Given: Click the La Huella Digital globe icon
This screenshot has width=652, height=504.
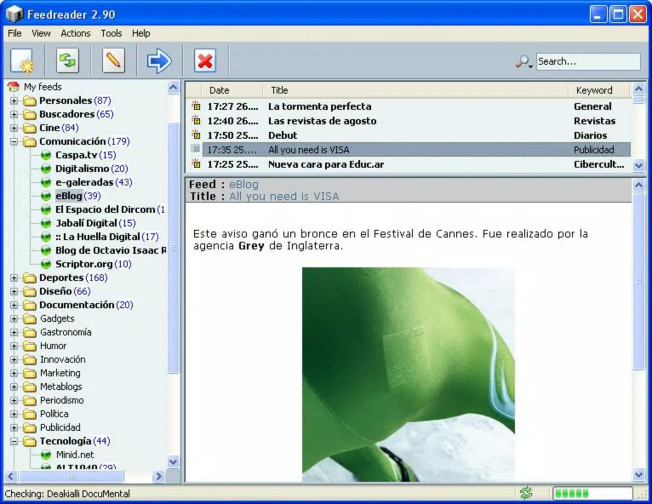Looking at the screenshot, I should pyautogui.click(x=46, y=237).
